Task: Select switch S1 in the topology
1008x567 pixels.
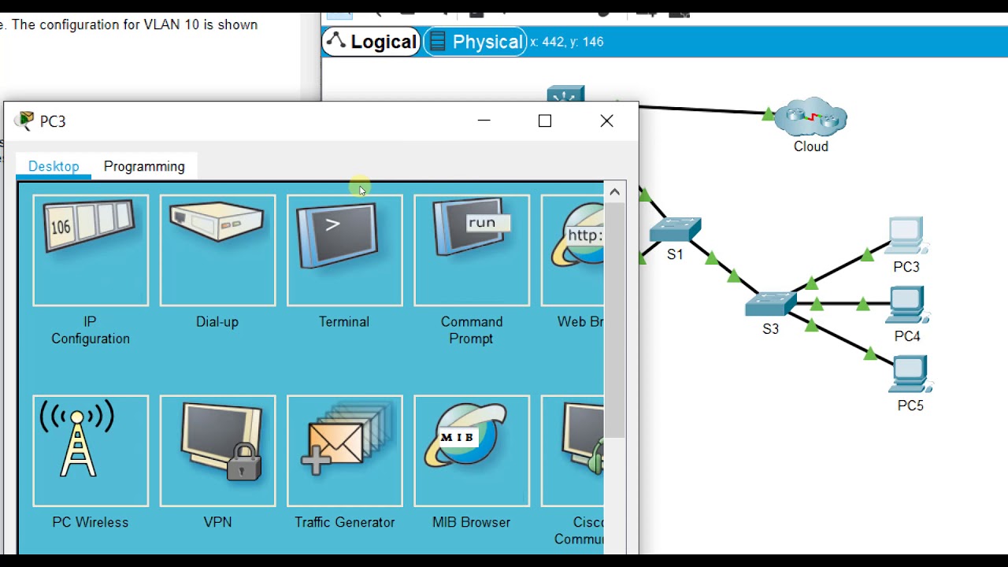Action: click(675, 229)
